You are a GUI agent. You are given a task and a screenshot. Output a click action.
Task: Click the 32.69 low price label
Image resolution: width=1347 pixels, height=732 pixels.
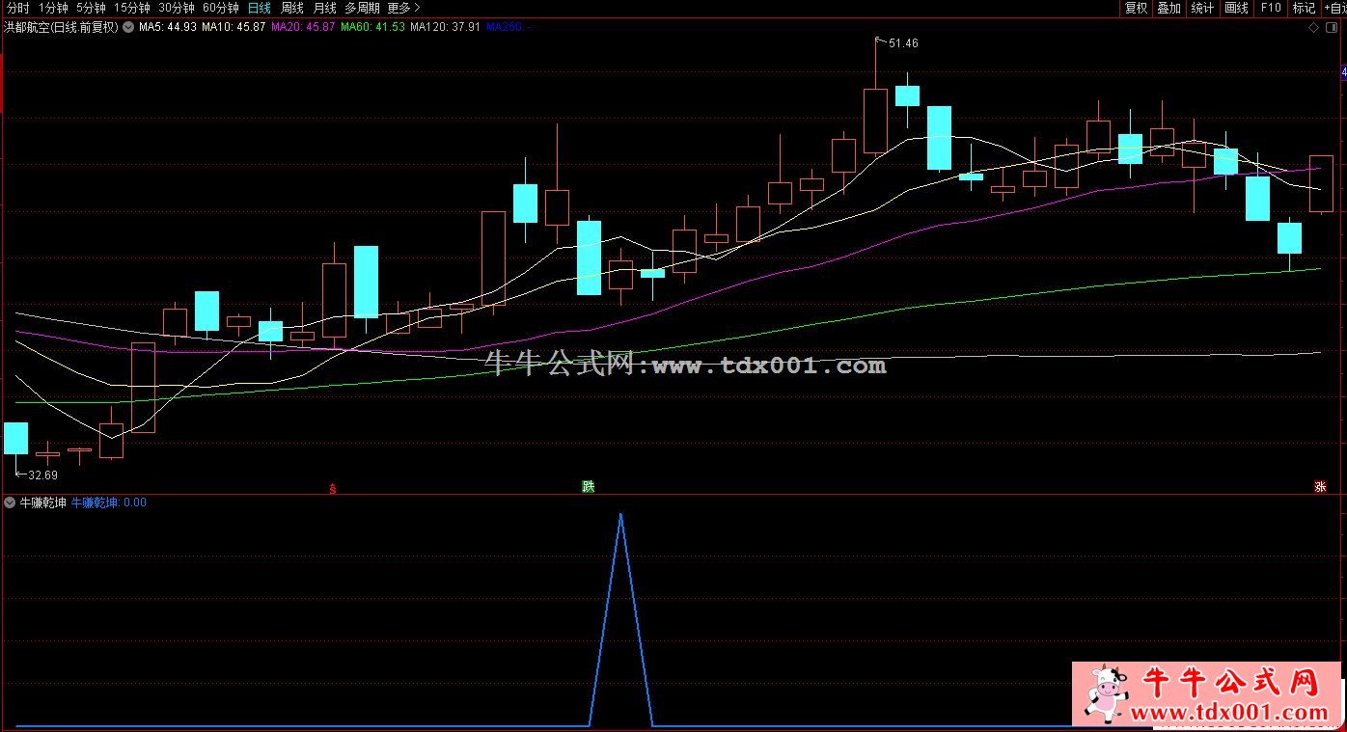click(x=43, y=474)
